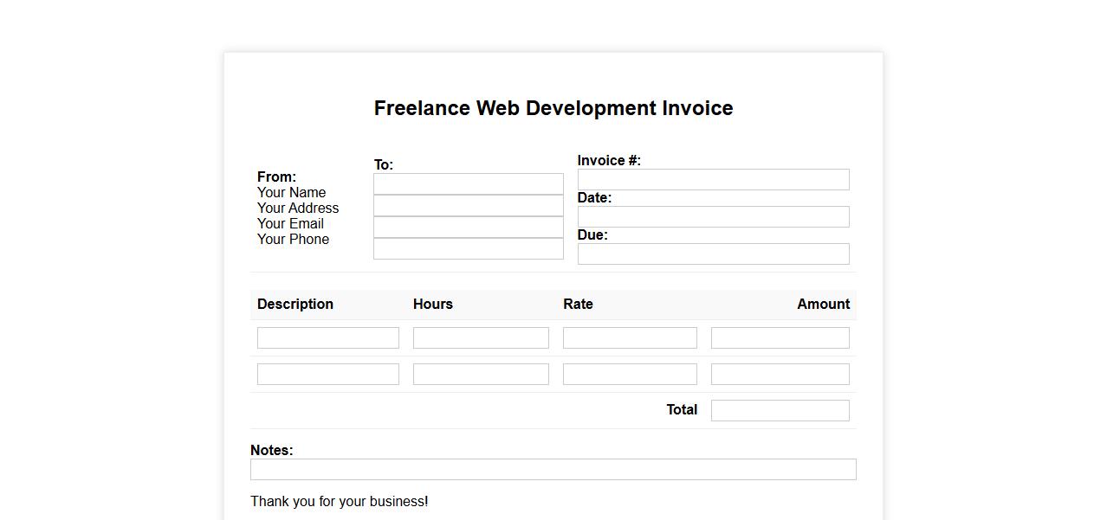Viewport: 1107px width, 520px height.
Task: Focus the Invoice # input field
Action: tap(713, 179)
